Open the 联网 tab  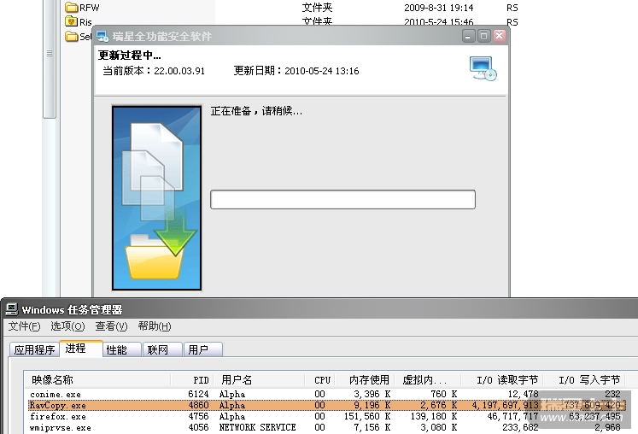coord(162,349)
